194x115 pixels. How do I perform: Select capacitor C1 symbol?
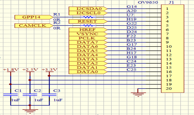tap(11, 95)
